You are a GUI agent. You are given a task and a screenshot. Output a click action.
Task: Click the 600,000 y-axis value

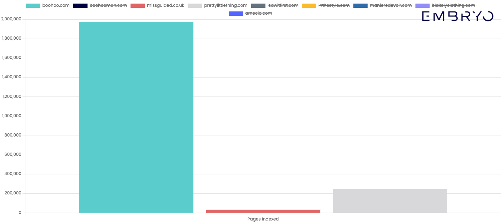pyautogui.click(x=13, y=154)
